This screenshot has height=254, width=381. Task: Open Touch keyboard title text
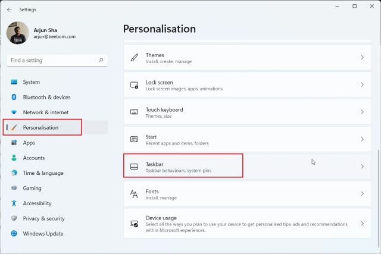(164, 110)
